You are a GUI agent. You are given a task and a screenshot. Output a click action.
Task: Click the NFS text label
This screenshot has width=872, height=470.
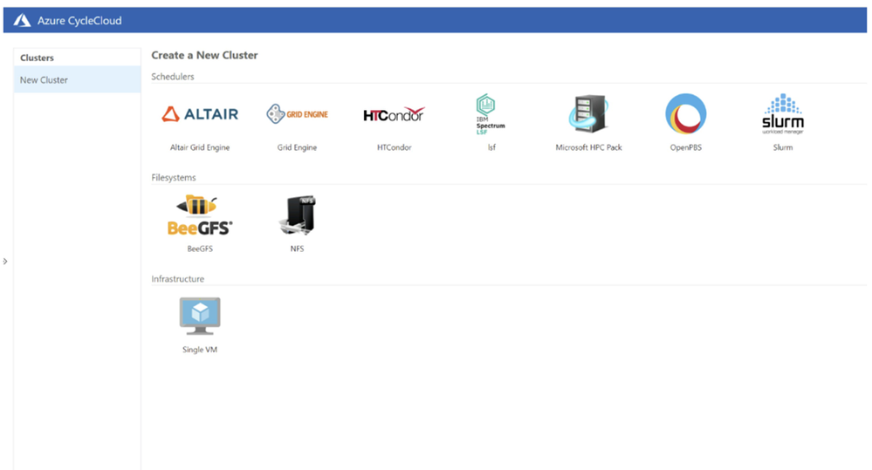(x=297, y=249)
